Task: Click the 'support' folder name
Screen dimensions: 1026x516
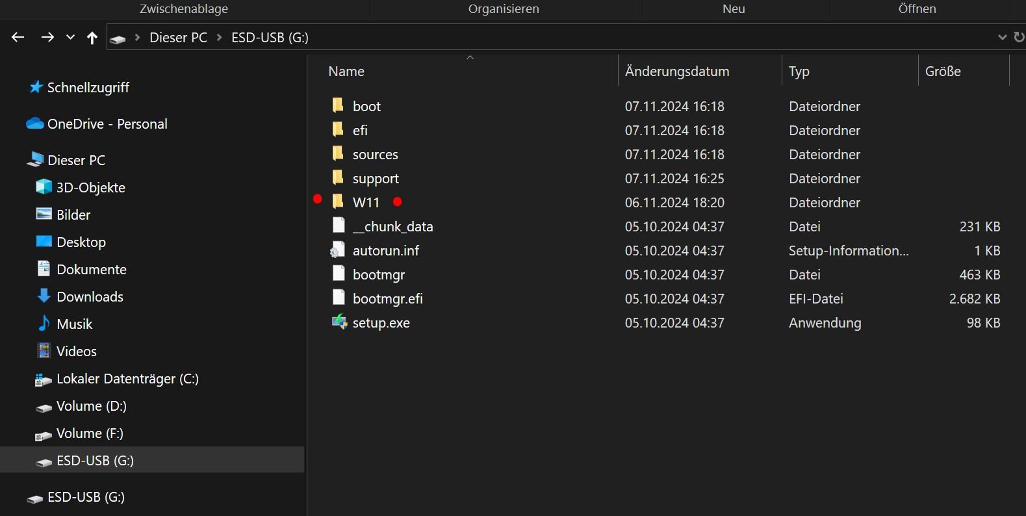Action: pos(376,179)
